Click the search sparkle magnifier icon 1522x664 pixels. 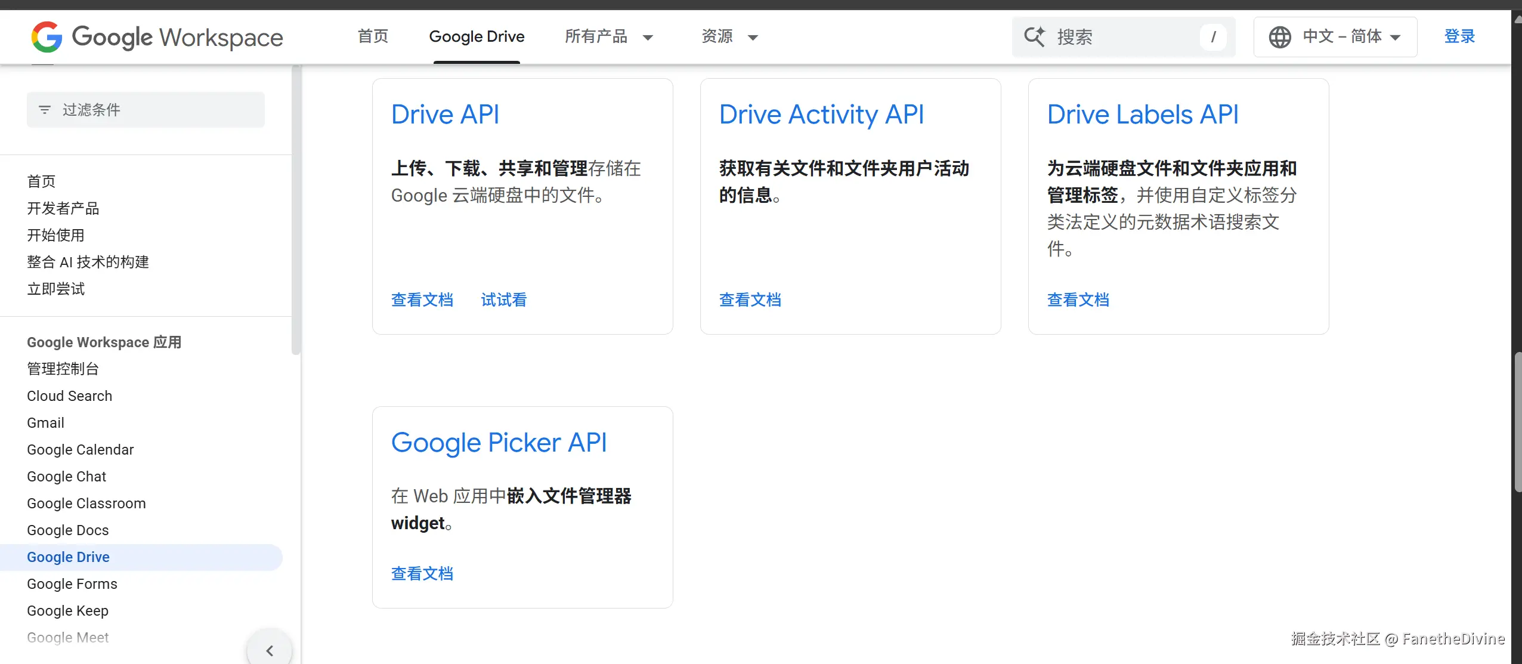click(x=1034, y=37)
